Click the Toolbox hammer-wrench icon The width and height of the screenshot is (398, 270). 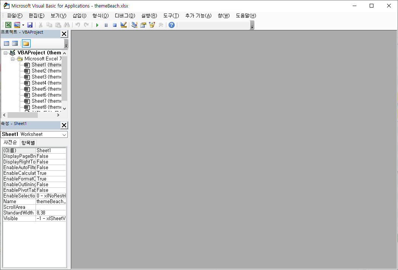click(x=161, y=25)
